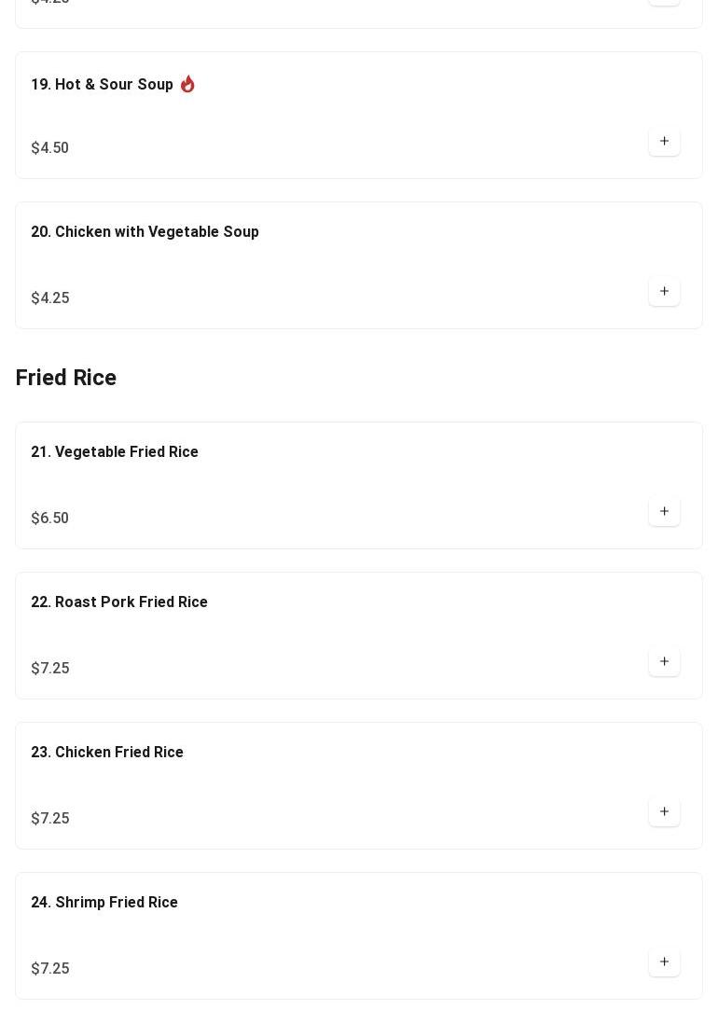
Task: Add Roast Pork Fried Rice using plus icon
Action: [x=664, y=661]
